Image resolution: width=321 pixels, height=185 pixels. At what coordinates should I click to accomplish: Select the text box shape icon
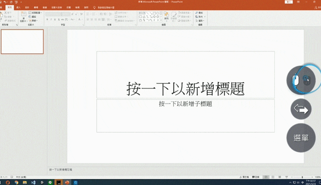140,13
